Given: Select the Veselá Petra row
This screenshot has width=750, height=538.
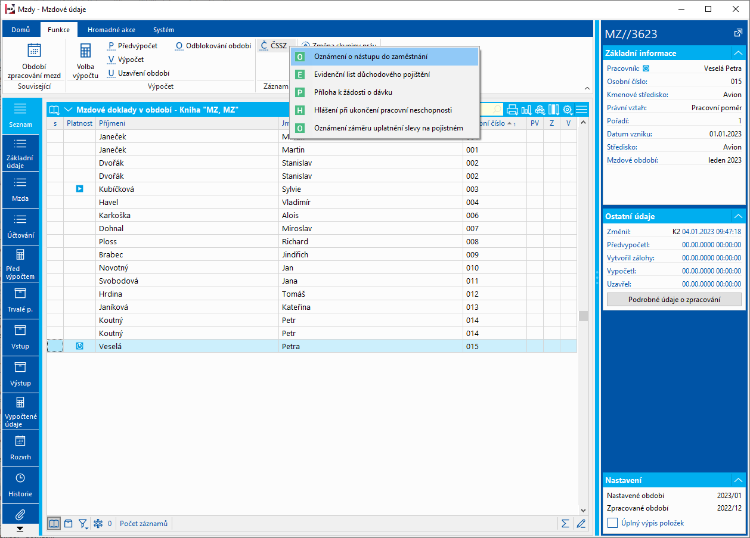Looking at the screenshot, I should (312, 346).
